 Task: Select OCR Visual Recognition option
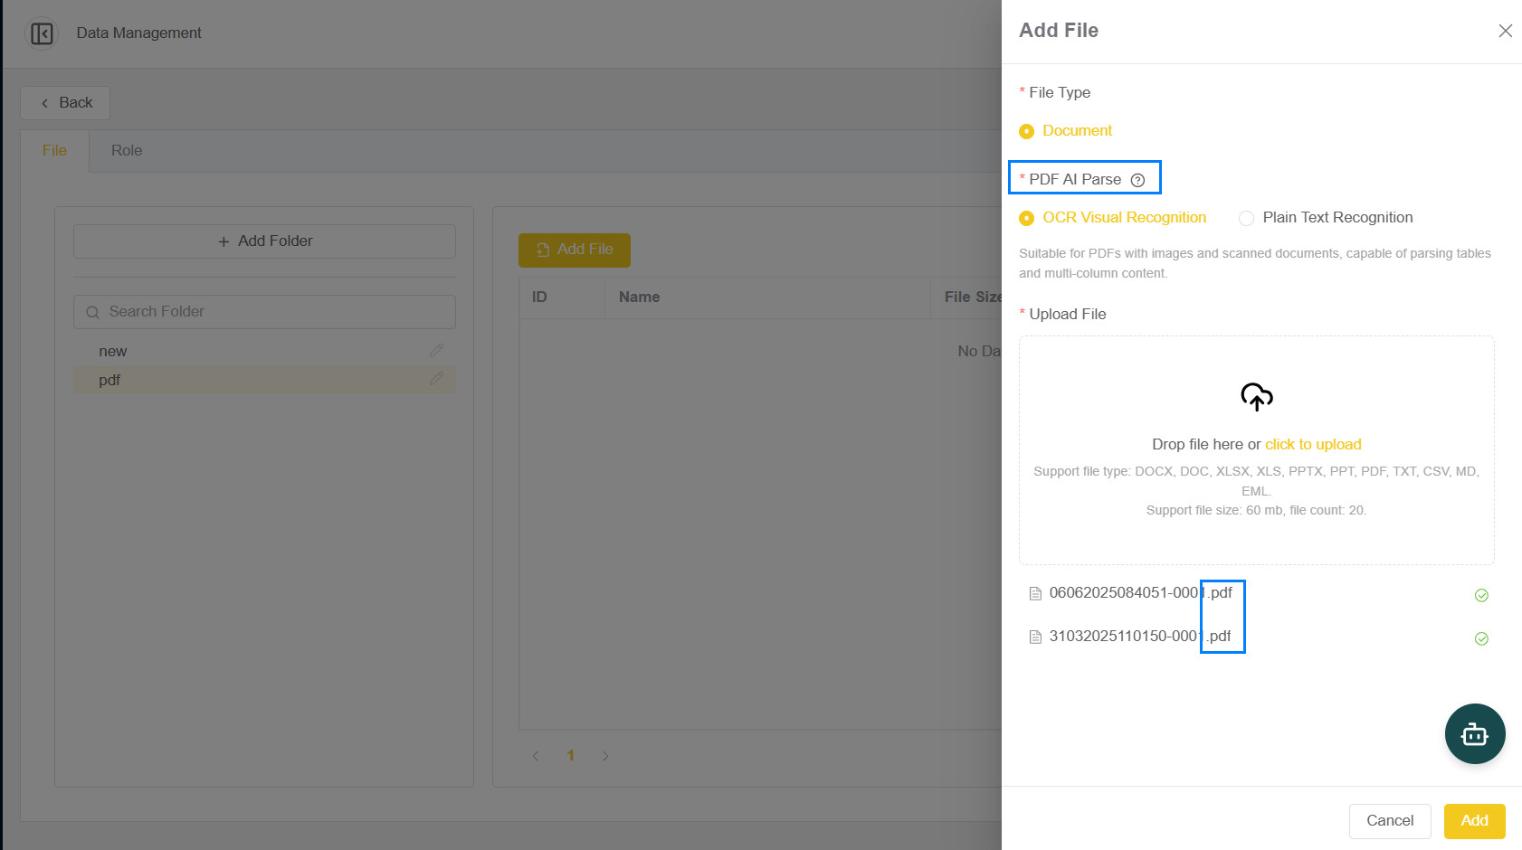point(1112,218)
